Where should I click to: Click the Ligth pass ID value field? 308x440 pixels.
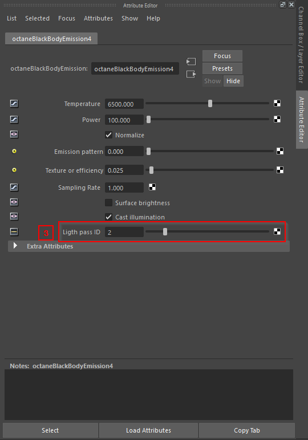coord(124,232)
